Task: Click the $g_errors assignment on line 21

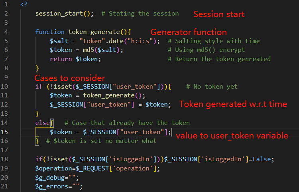Action: [x=59, y=186]
